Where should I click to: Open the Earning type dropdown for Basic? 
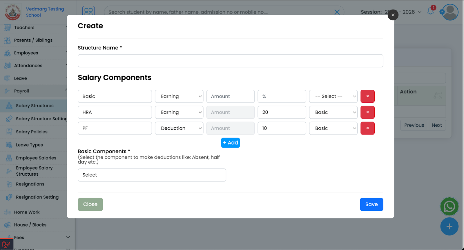pos(179,96)
